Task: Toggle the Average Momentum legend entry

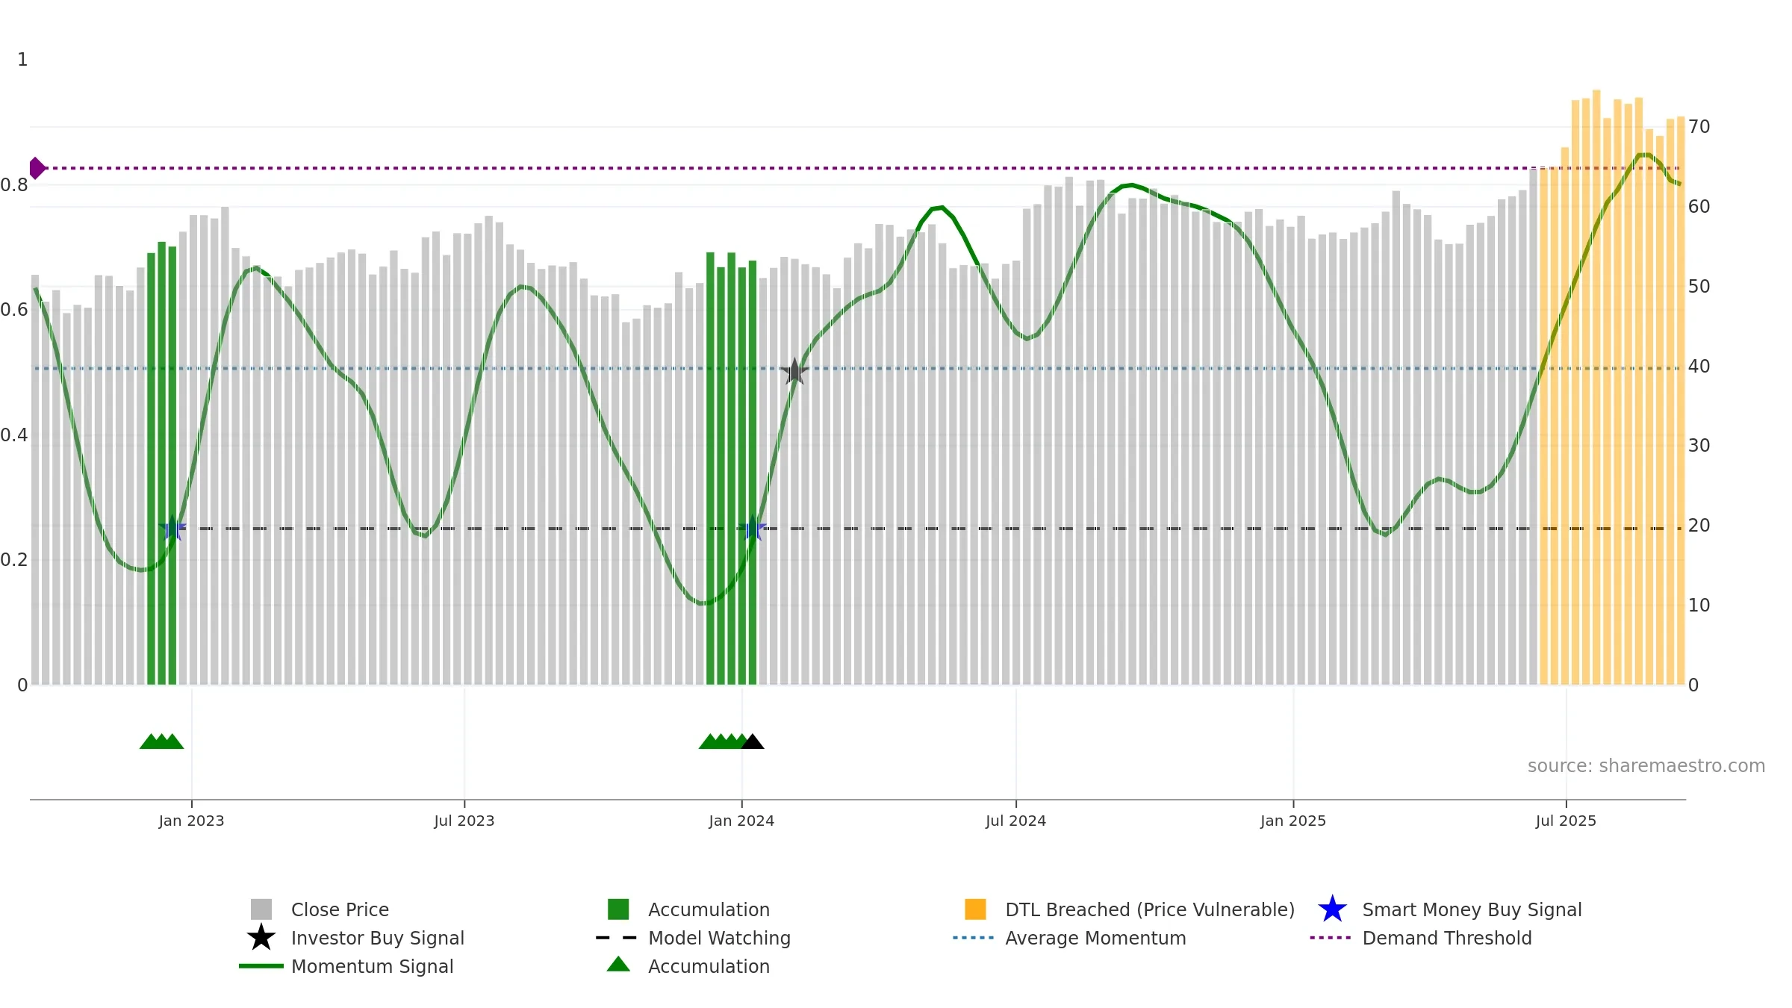Action: [1095, 938]
